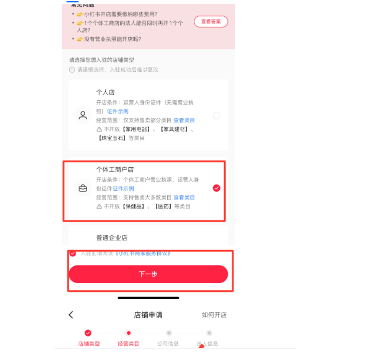This screenshot has height=356, width=379.
Task: Toggle the 小红书商家服务协议 agreement checkbox
Action: [73, 253]
